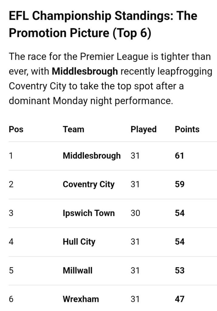The image size is (217, 311).
Task: Click Wrexham's 47 points value
Action: pyautogui.click(x=180, y=299)
